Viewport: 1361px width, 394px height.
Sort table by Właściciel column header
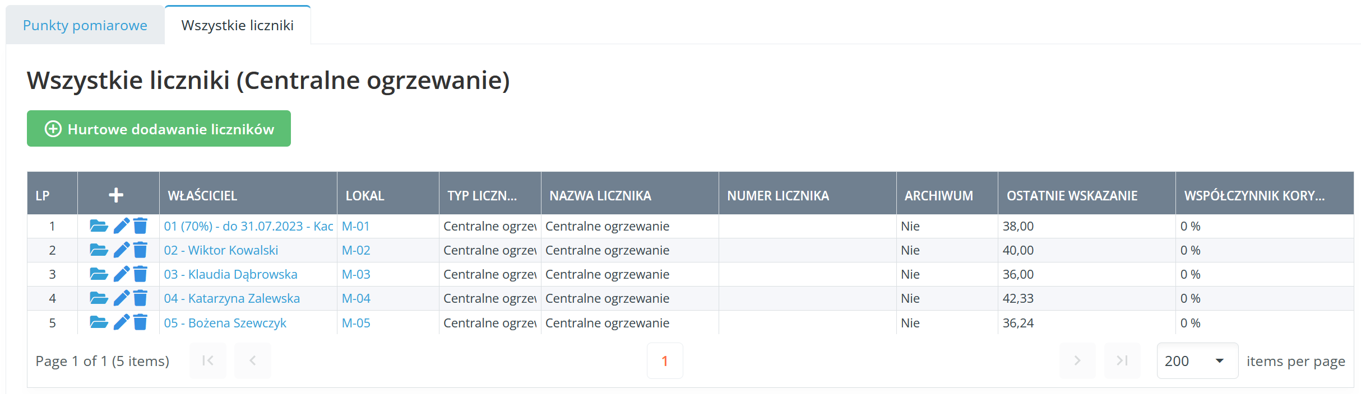pyautogui.click(x=202, y=196)
